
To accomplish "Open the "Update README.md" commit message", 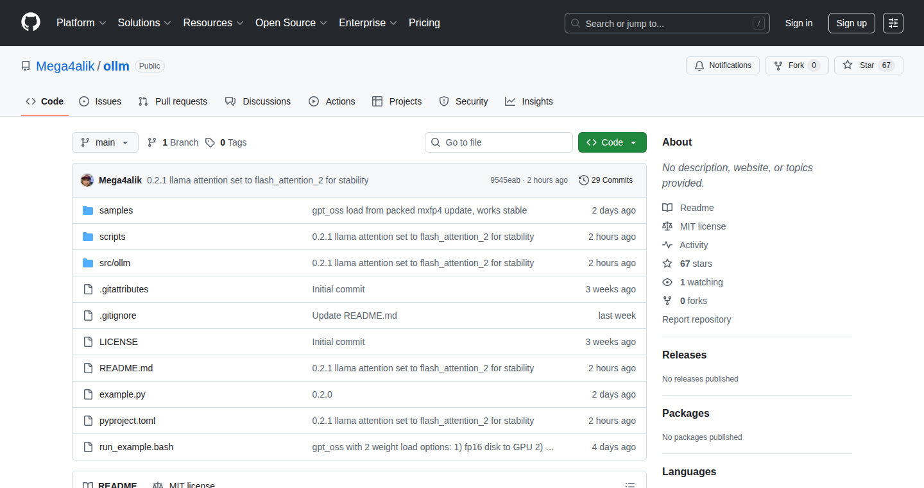I will click(x=355, y=316).
